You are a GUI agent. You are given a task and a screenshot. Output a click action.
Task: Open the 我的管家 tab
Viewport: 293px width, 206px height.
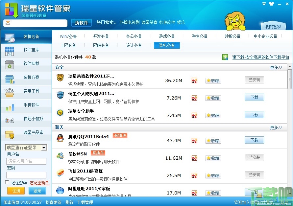(x=273, y=27)
